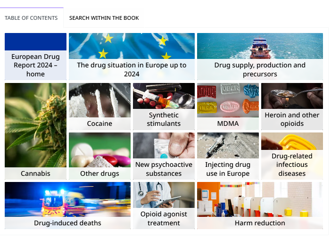331x239 pixels.
Task: Click the Cannabis caption label
Action: coord(35,173)
